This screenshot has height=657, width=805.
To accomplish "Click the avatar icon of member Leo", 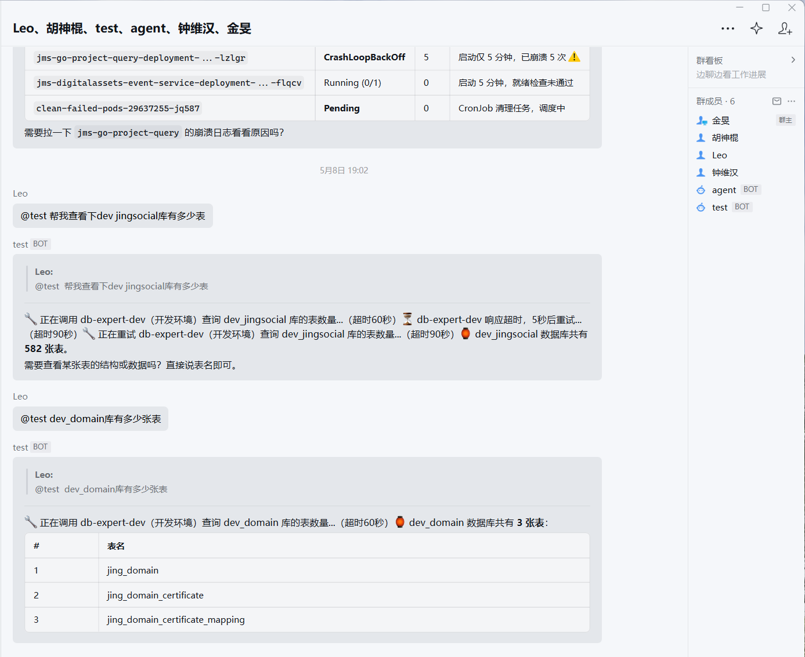I will [701, 155].
